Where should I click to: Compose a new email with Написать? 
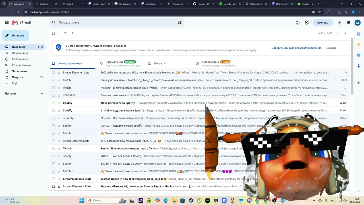15,36
